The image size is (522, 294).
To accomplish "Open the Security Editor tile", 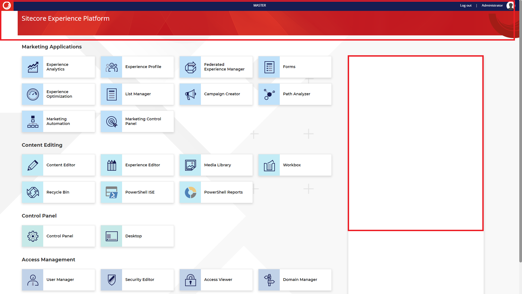I will 137,280.
